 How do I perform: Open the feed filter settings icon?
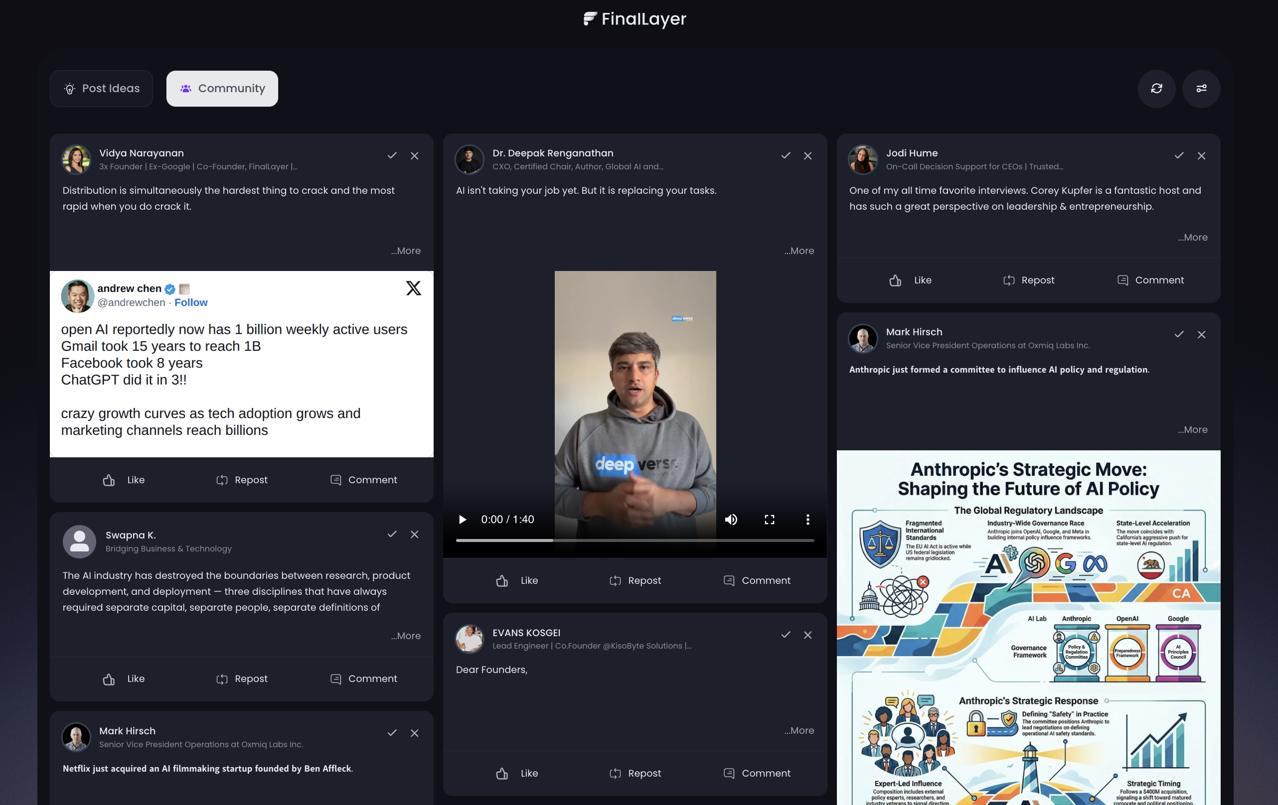coord(1202,89)
